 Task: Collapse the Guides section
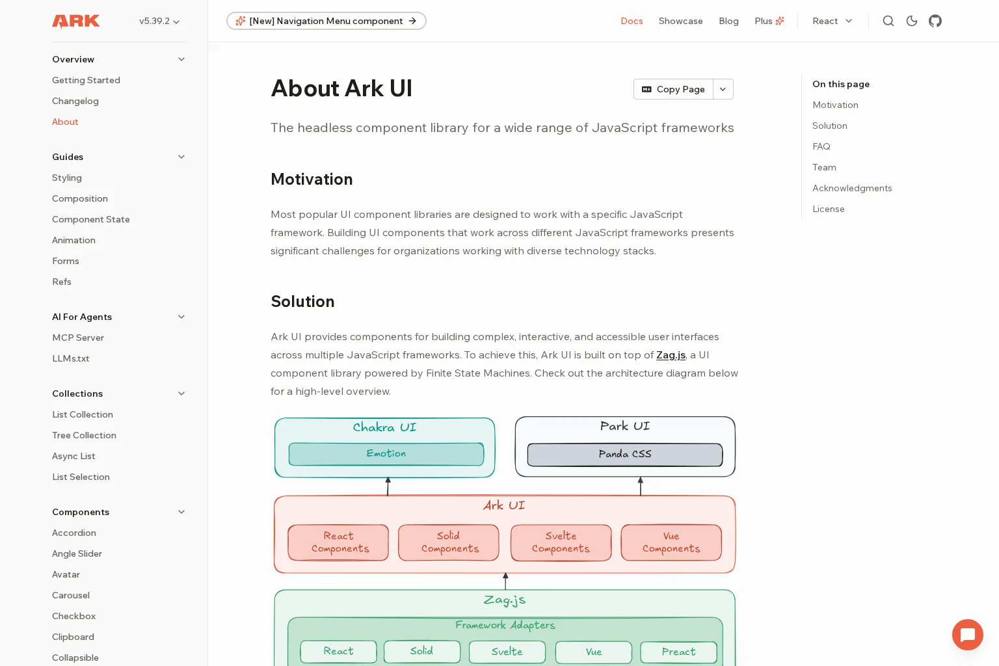pos(181,157)
